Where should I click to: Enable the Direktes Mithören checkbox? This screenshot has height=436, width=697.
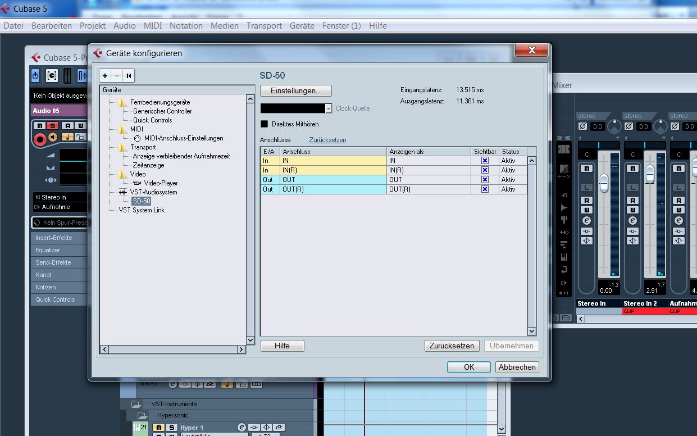coord(265,124)
